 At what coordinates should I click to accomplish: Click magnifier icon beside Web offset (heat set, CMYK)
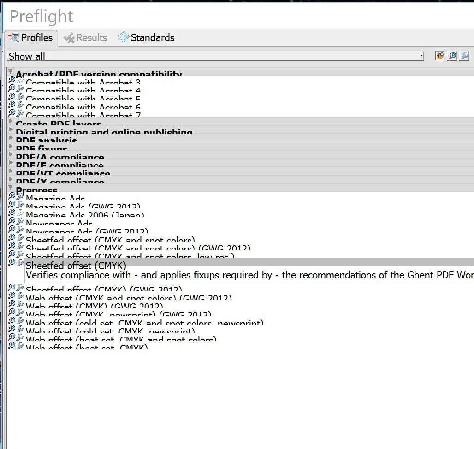pyautogui.click(x=12, y=345)
